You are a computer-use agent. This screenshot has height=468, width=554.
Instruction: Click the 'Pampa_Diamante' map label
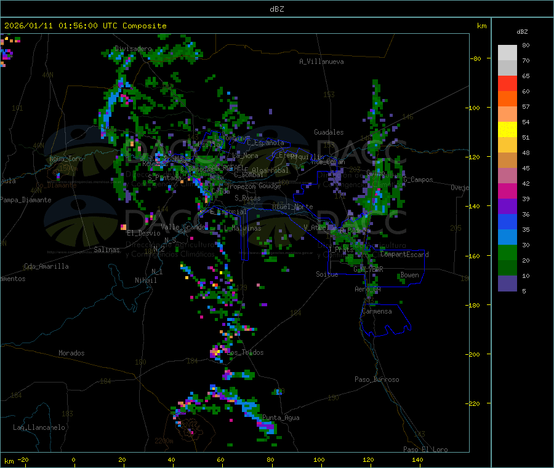point(26,200)
